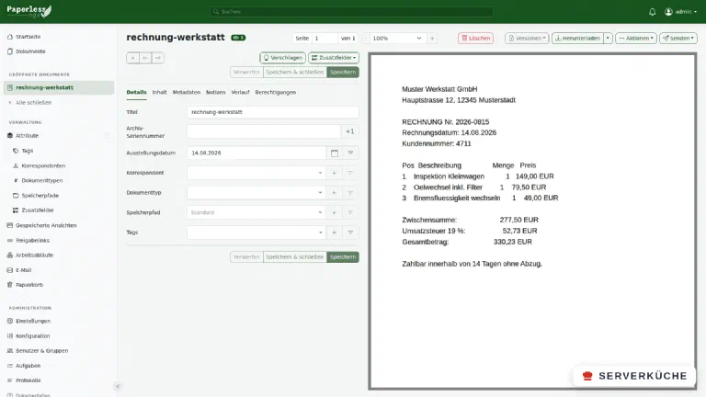Click top Verwerfen button
The height and width of the screenshot is (397, 706).
point(246,72)
